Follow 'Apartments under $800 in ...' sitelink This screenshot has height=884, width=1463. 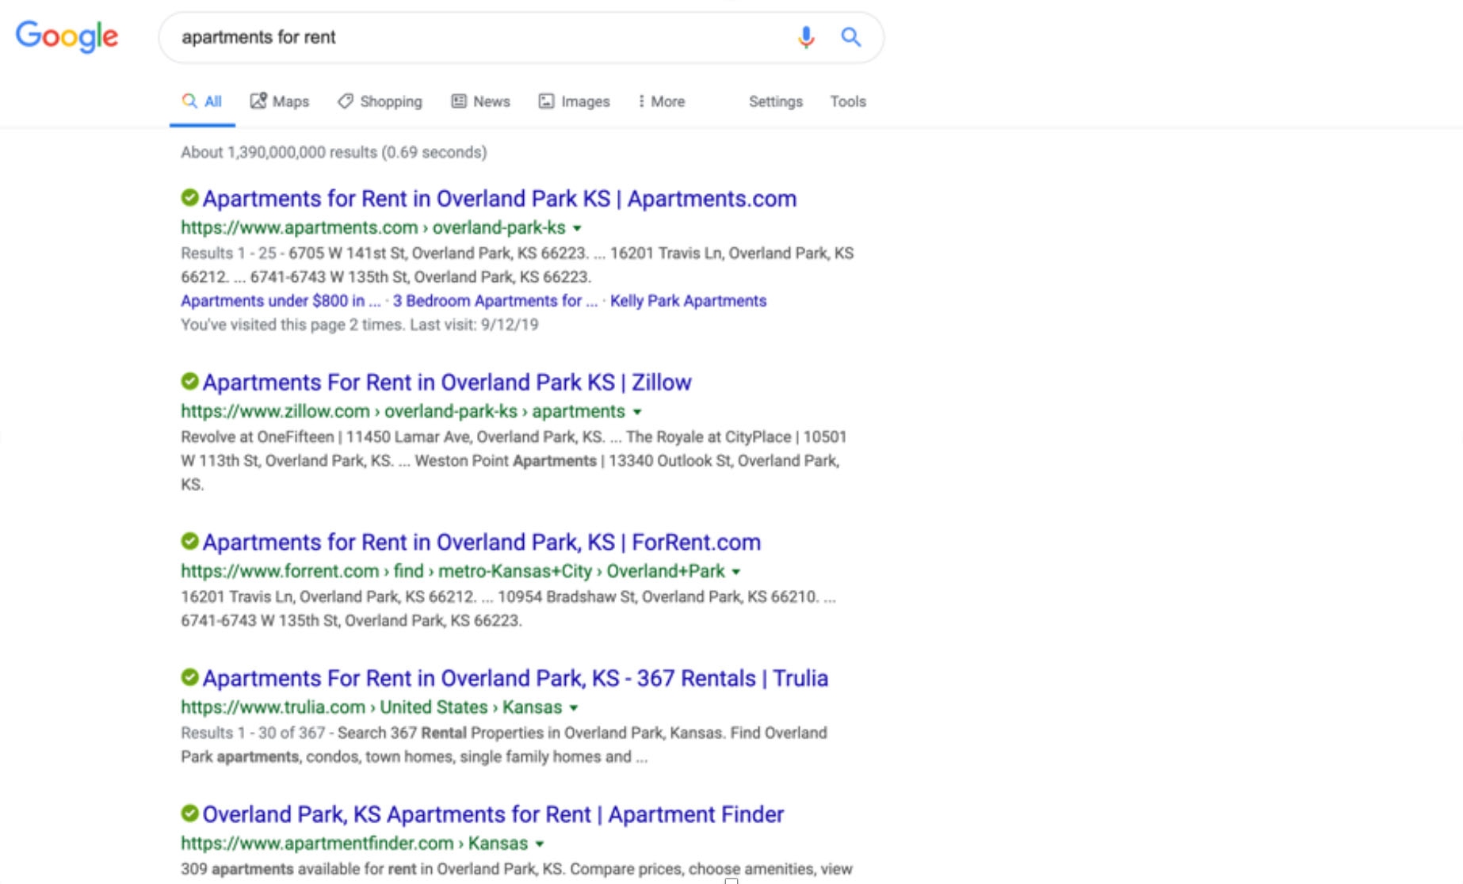point(281,301)
